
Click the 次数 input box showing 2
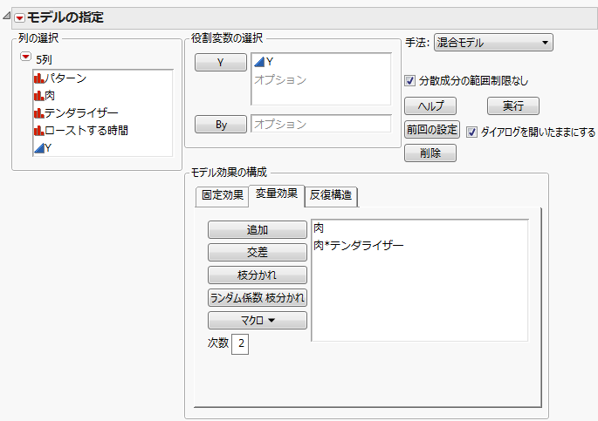tap(240, 344)
